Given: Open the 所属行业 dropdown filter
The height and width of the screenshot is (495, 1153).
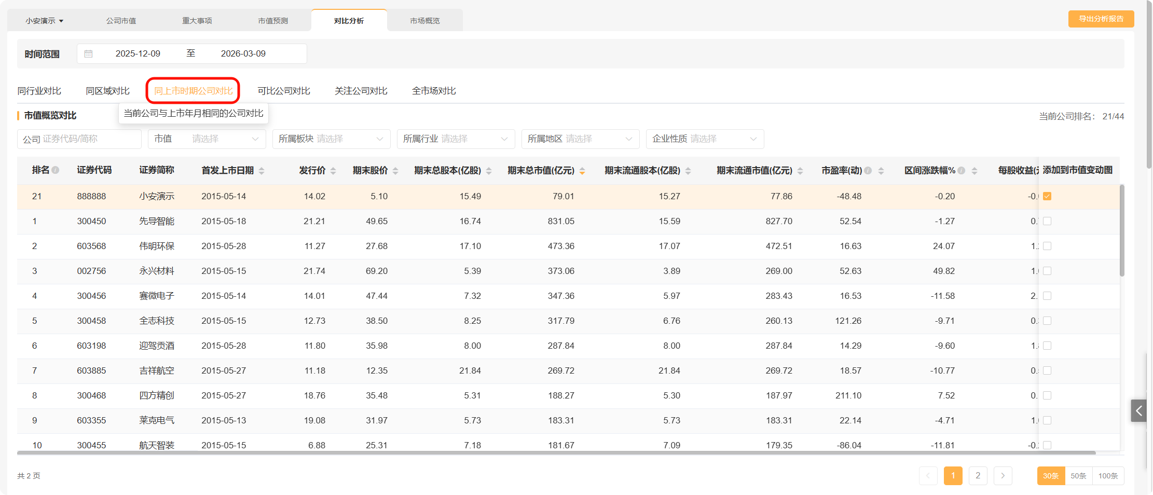Looking at the screenshot, I should (456, 139).
